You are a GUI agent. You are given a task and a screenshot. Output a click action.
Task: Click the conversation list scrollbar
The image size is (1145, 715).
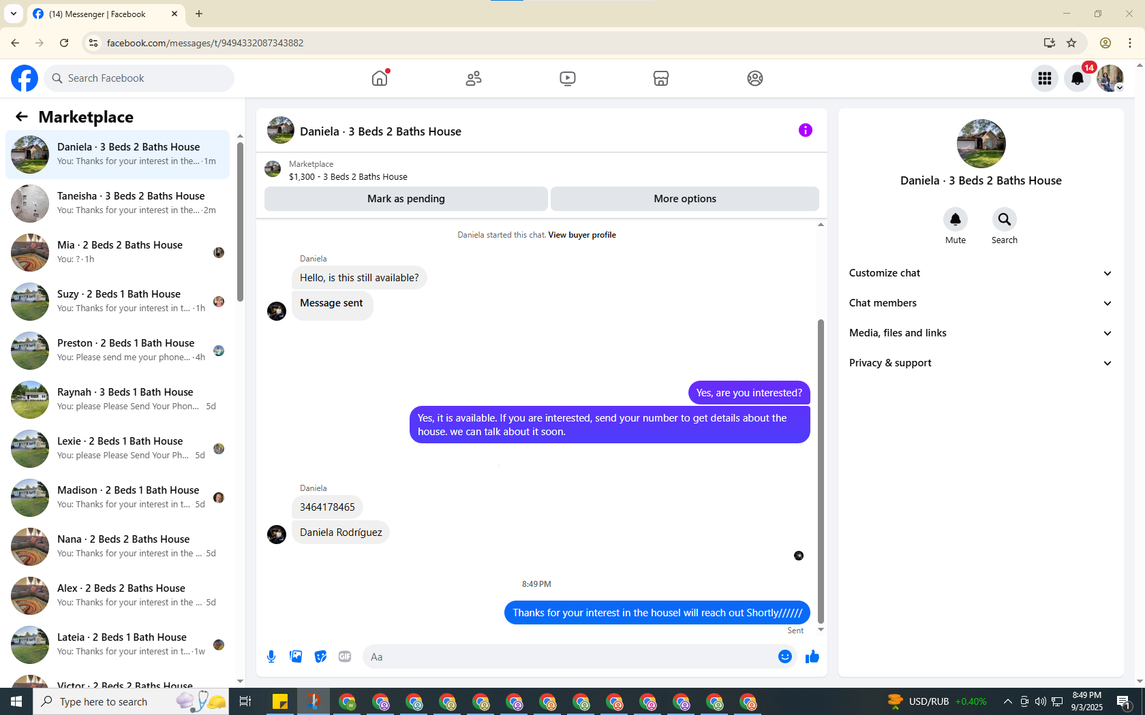pyautogui.click(x=240, y=221)
